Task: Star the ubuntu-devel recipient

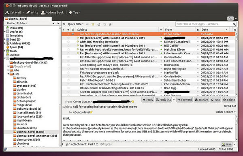Action: coord(91,112)
